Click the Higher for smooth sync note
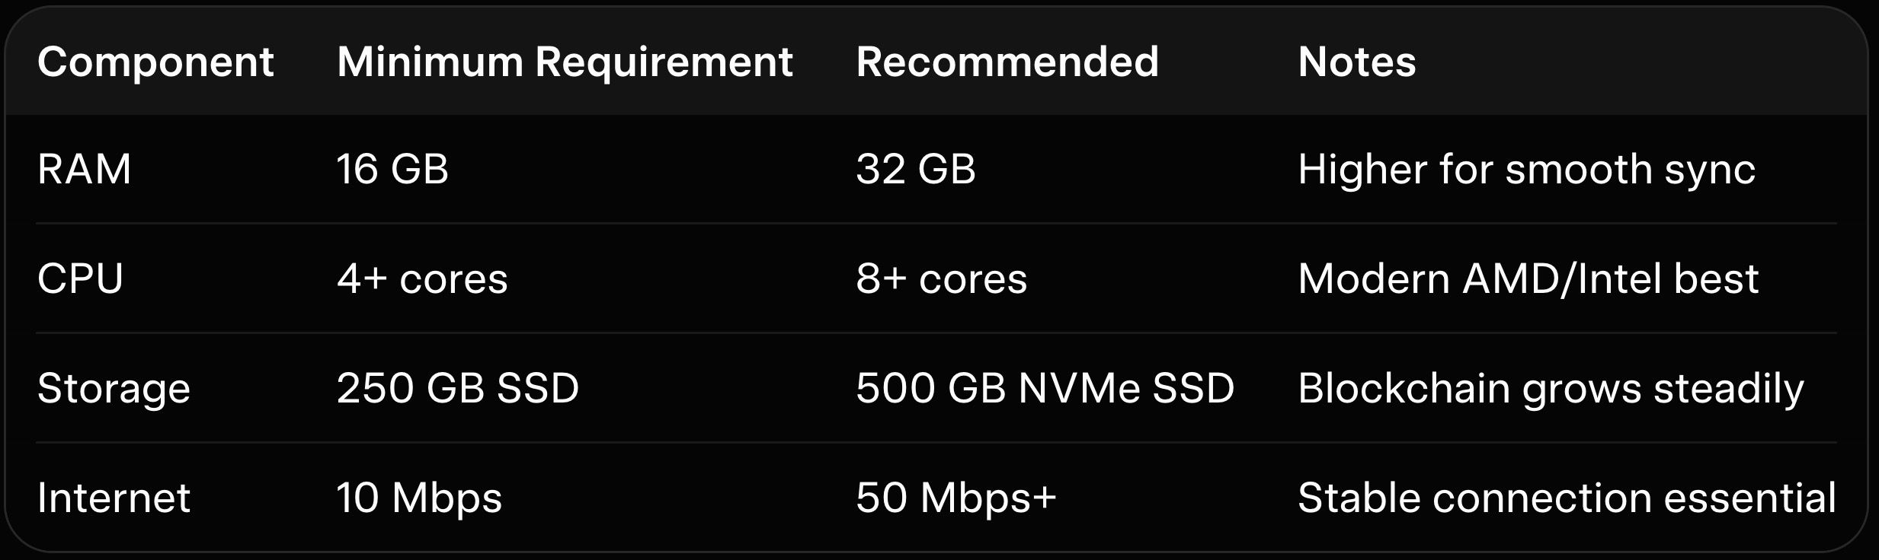The height and width of the screenshot is (560, 1879). coord(1526,169)
